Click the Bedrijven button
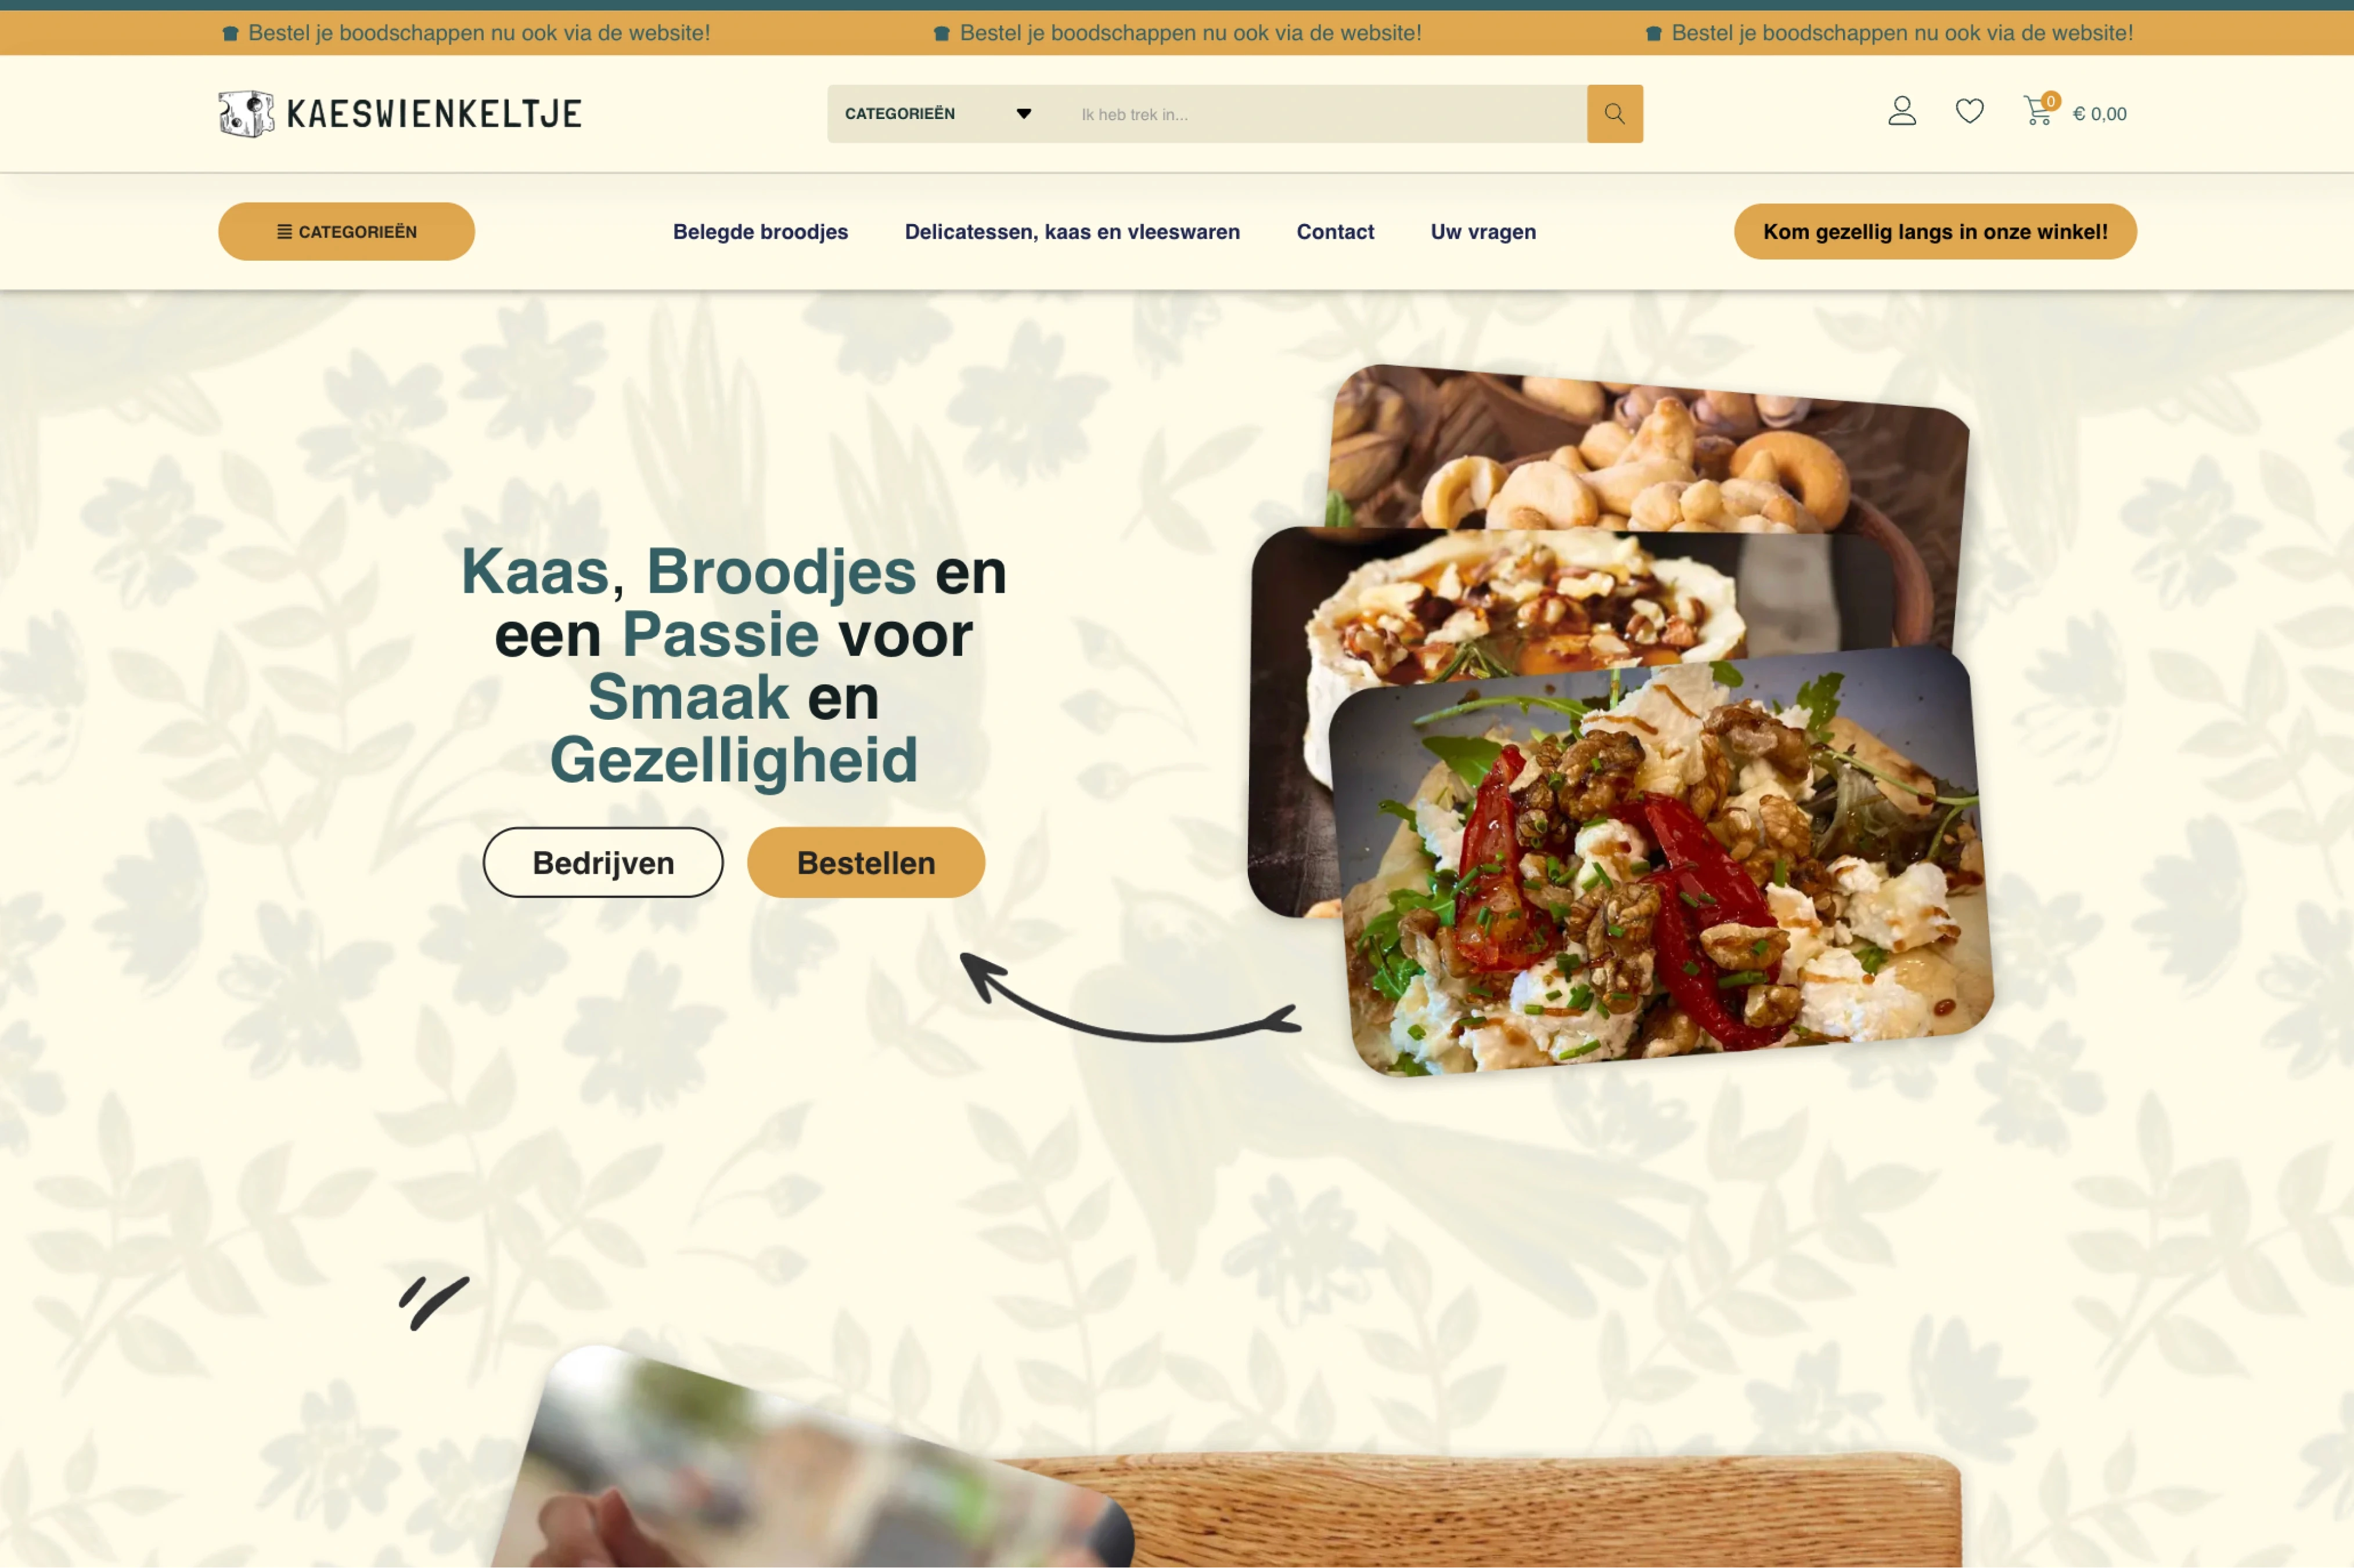The width and height of the screenshot is (2354, 1568). click(x=603, y=863)
